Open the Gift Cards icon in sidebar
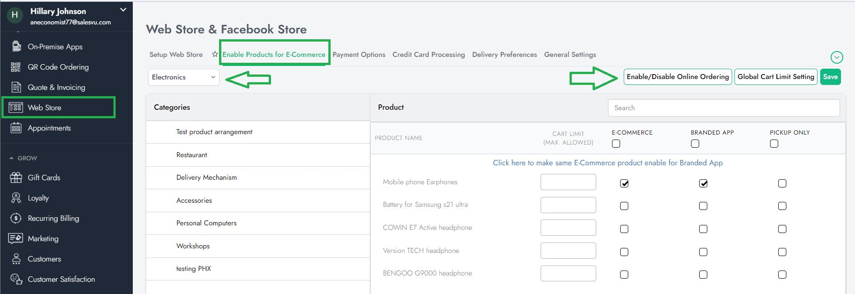The image size is (855, 294). (x=16, y=177)
